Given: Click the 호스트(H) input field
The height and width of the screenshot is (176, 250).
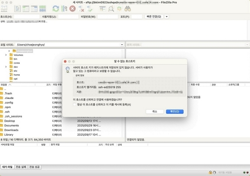Looking at the screenshot, I should (27, 17).
